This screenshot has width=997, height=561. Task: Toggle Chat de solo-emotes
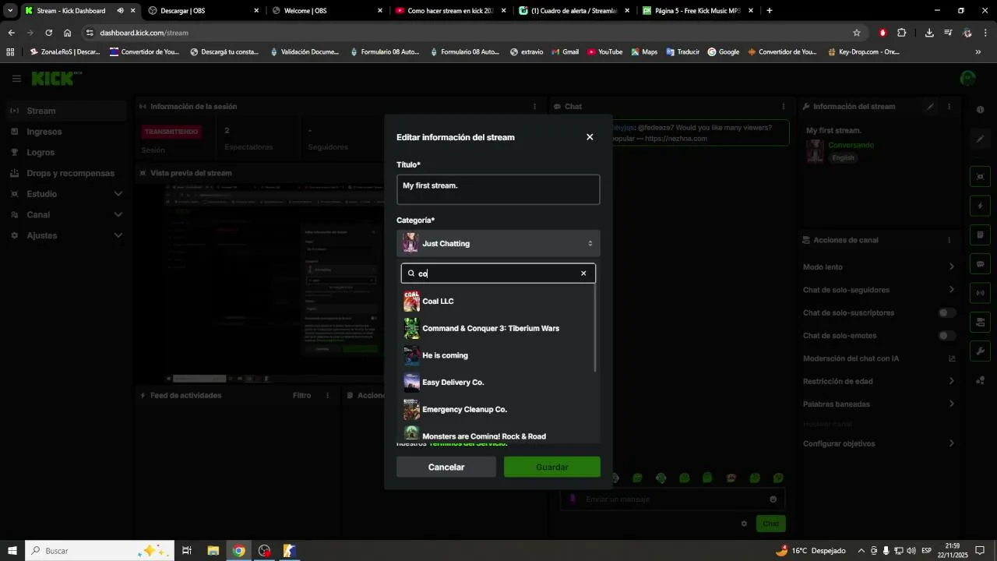click(946, 336)
